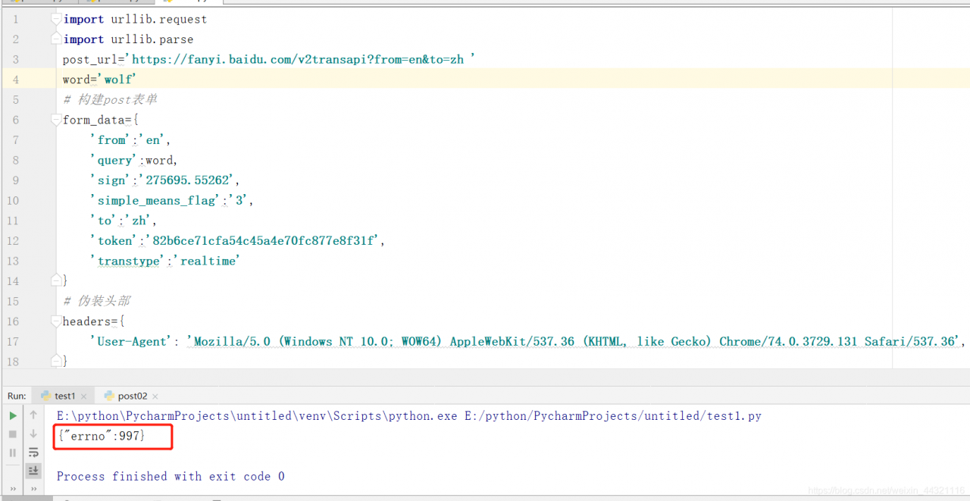
Task: Click gutter line number 10
Action: tap(13, 200)
